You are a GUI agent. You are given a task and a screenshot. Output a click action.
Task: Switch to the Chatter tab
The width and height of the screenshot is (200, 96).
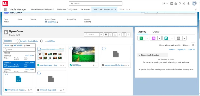(x=156, y=32)
